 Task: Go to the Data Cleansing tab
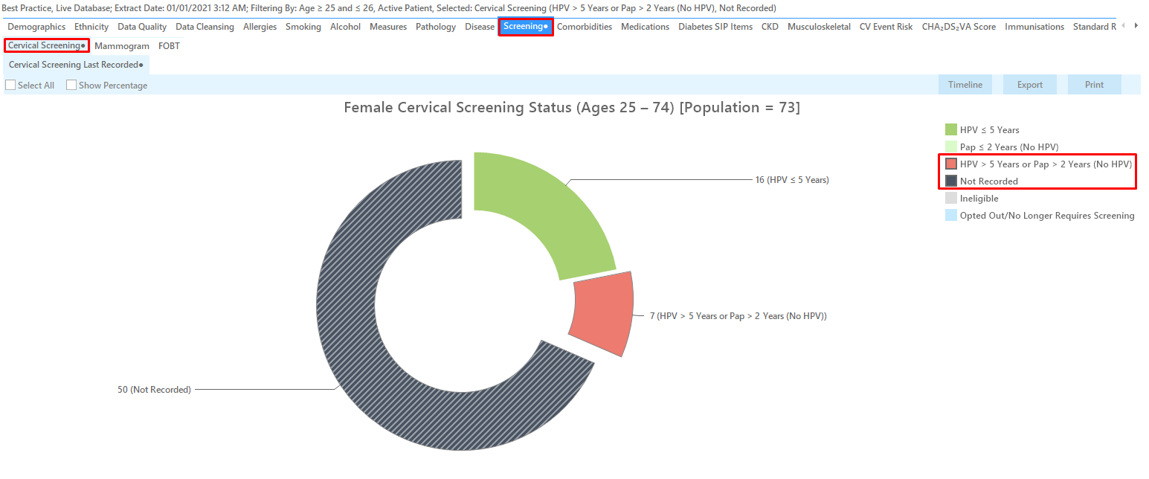205,27
